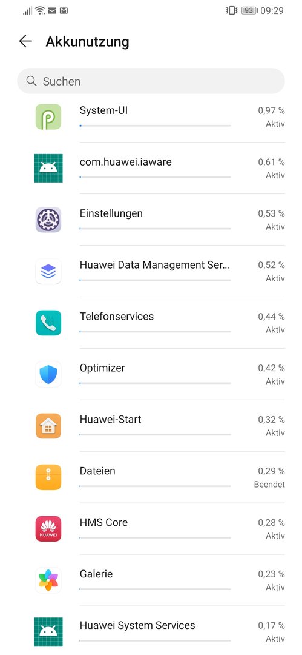
Task: Open the Galerie flower icon
Action: 48,580
